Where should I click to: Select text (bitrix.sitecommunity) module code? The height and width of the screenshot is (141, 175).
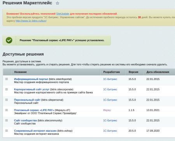coord(50,120)
